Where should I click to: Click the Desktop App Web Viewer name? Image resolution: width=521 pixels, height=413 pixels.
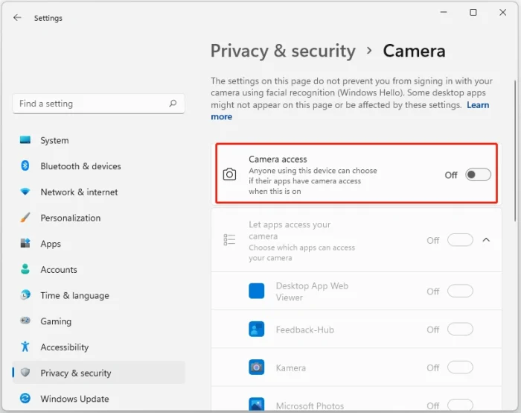(312, 291)
